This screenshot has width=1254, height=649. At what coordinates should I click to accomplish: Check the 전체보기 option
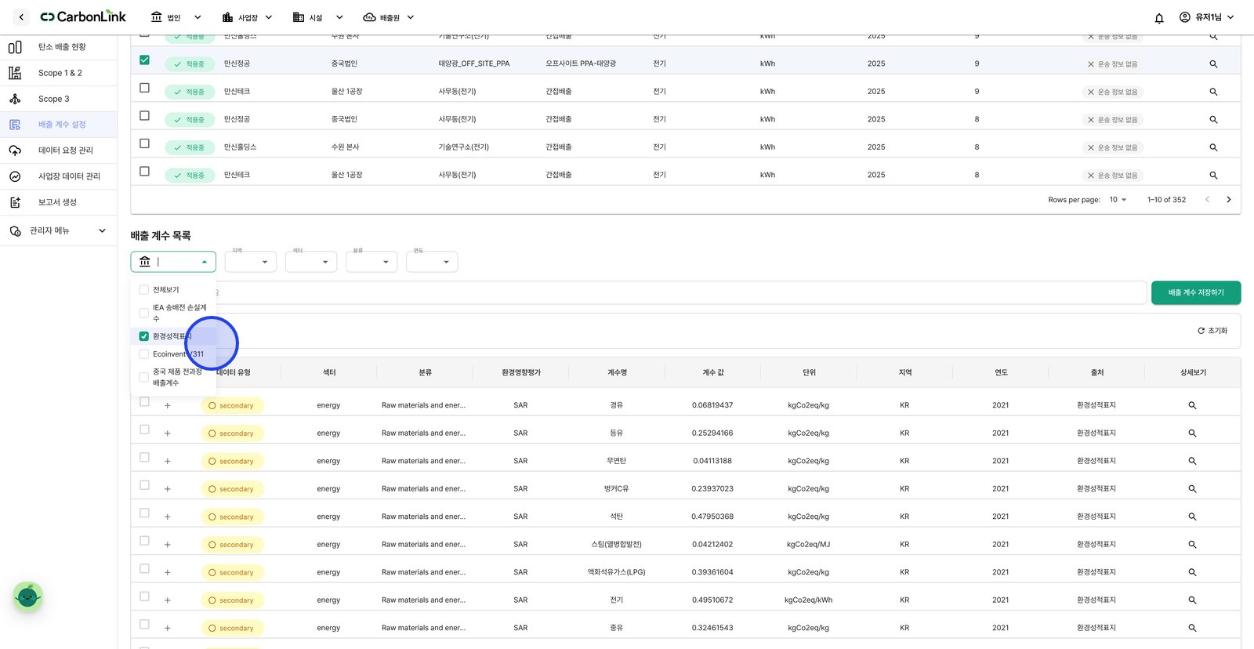click(x=144, y=290)
